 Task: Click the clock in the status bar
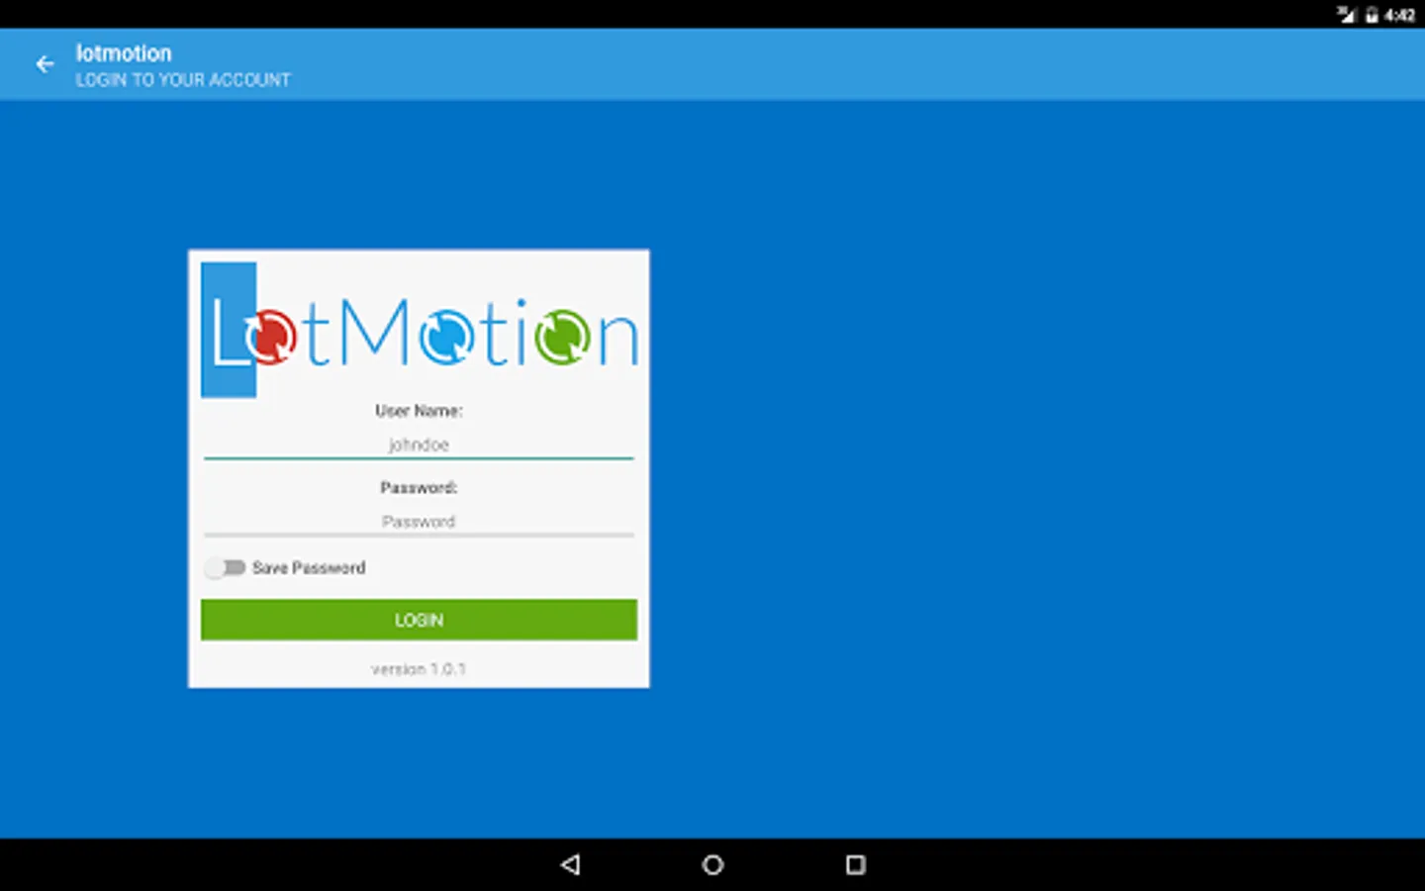[x=1399, y=15]
